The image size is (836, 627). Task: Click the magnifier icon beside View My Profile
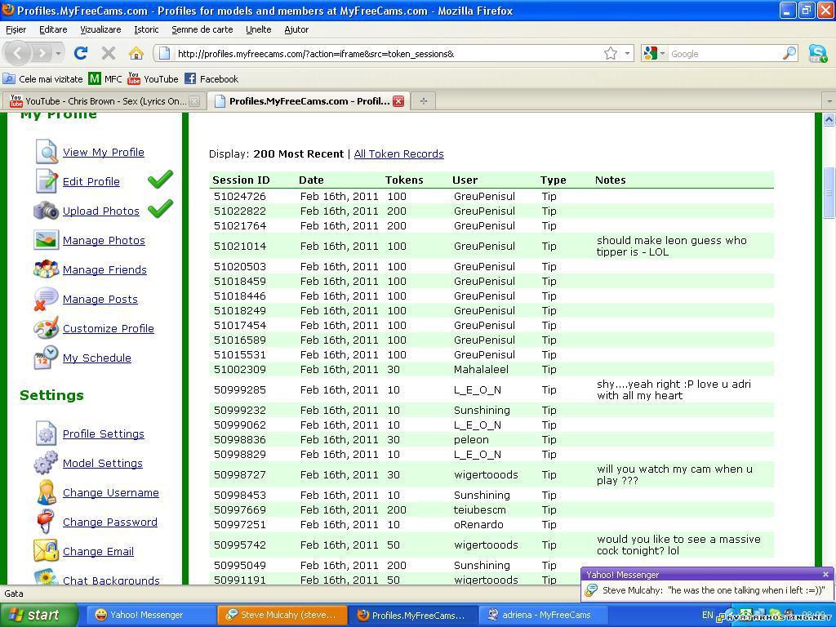[47, 152]
